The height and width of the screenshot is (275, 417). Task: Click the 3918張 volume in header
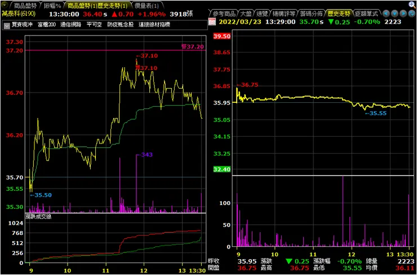181,14
